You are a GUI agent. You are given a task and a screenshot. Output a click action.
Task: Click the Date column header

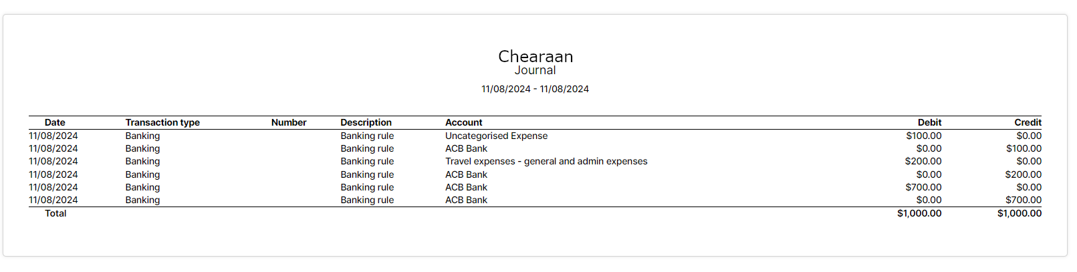[x=55, y=122]
